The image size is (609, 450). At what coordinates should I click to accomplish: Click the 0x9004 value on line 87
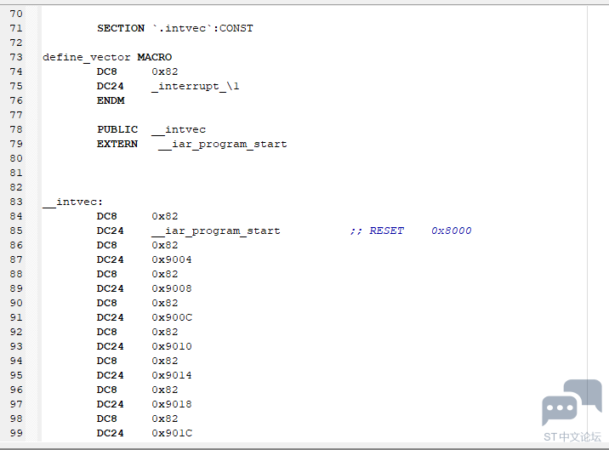pos(172,259)
